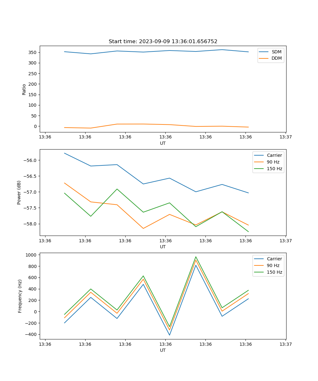Click 90 Hz in the Power chart legend
The width and height of the screenshot is (318, 381).
273,162
